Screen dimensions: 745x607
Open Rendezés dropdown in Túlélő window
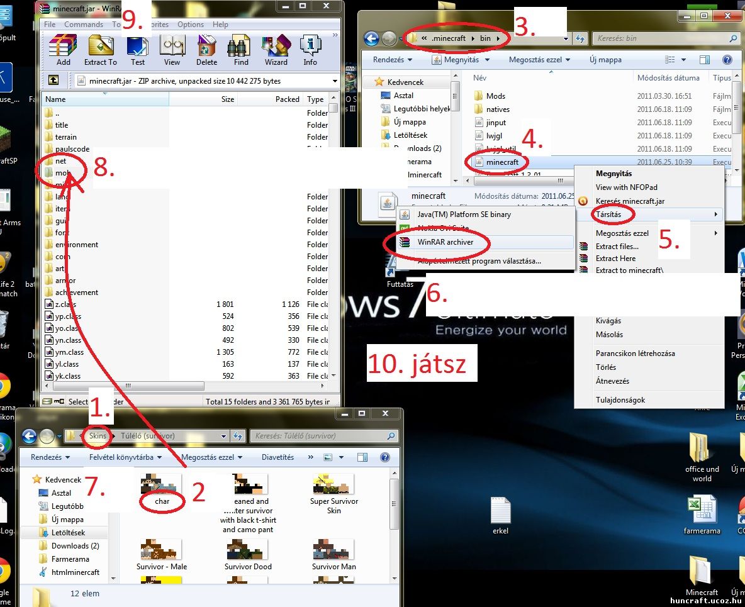coord(50,457)
